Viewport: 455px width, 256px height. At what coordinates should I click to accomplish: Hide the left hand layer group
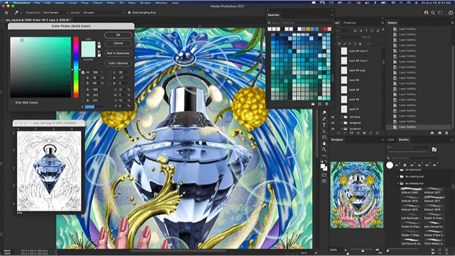(333, 117)
